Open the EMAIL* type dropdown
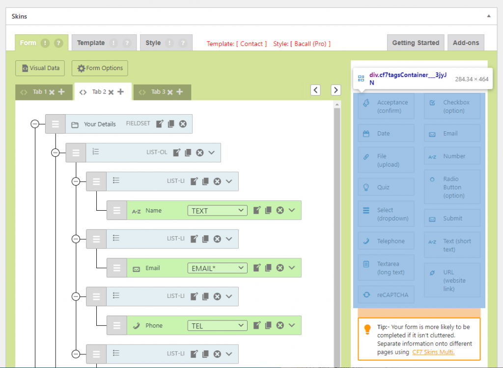The width and height of the screenshot is (503, 368). (217, 268)
